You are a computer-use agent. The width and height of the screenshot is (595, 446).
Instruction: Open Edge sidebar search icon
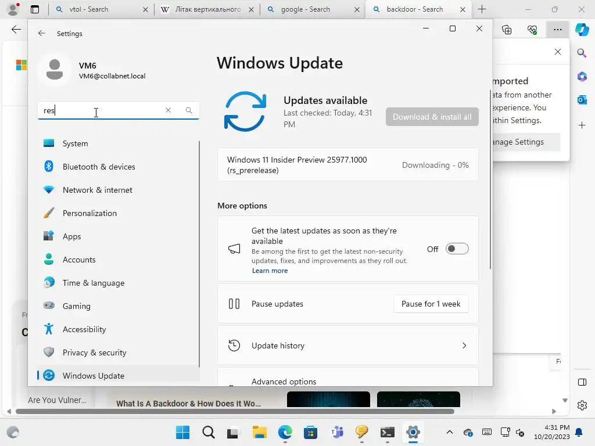pos(582,53)
